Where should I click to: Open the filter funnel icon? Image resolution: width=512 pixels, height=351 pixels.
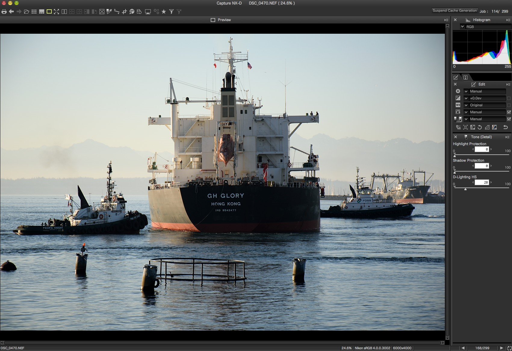point(171,12)
